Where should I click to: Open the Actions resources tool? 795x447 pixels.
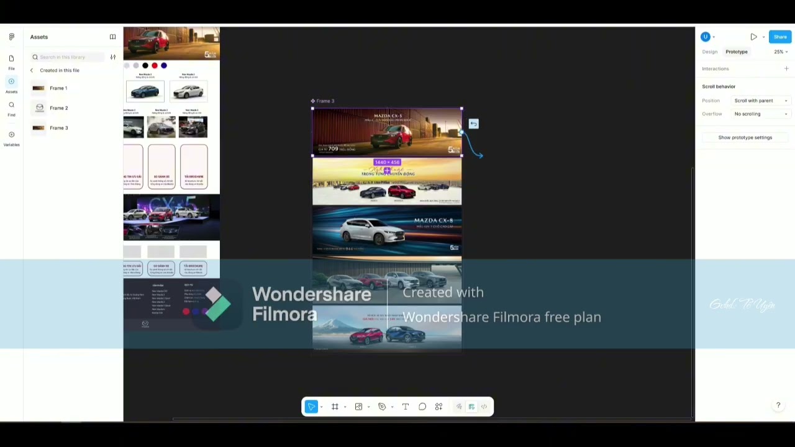point(439,407)
